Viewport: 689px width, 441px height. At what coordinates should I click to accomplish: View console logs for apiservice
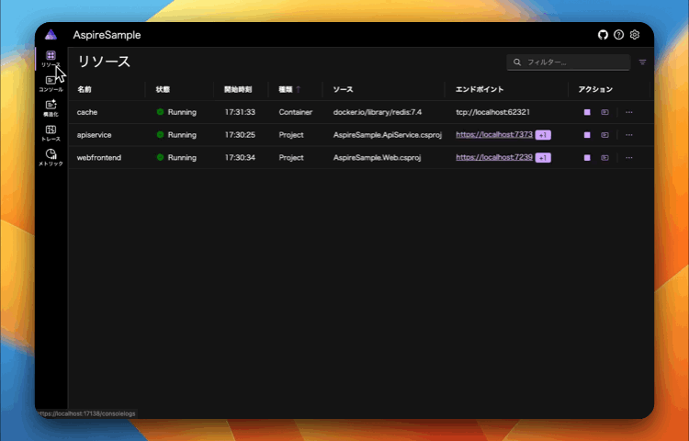click(604, 135)
